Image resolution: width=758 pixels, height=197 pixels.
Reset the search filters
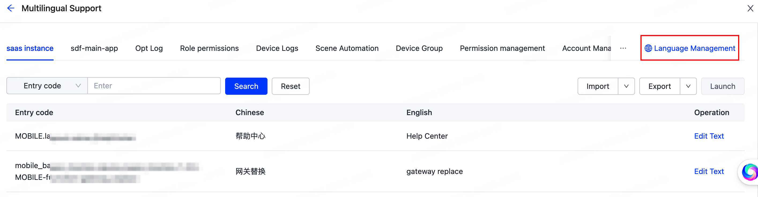[291, 86]
